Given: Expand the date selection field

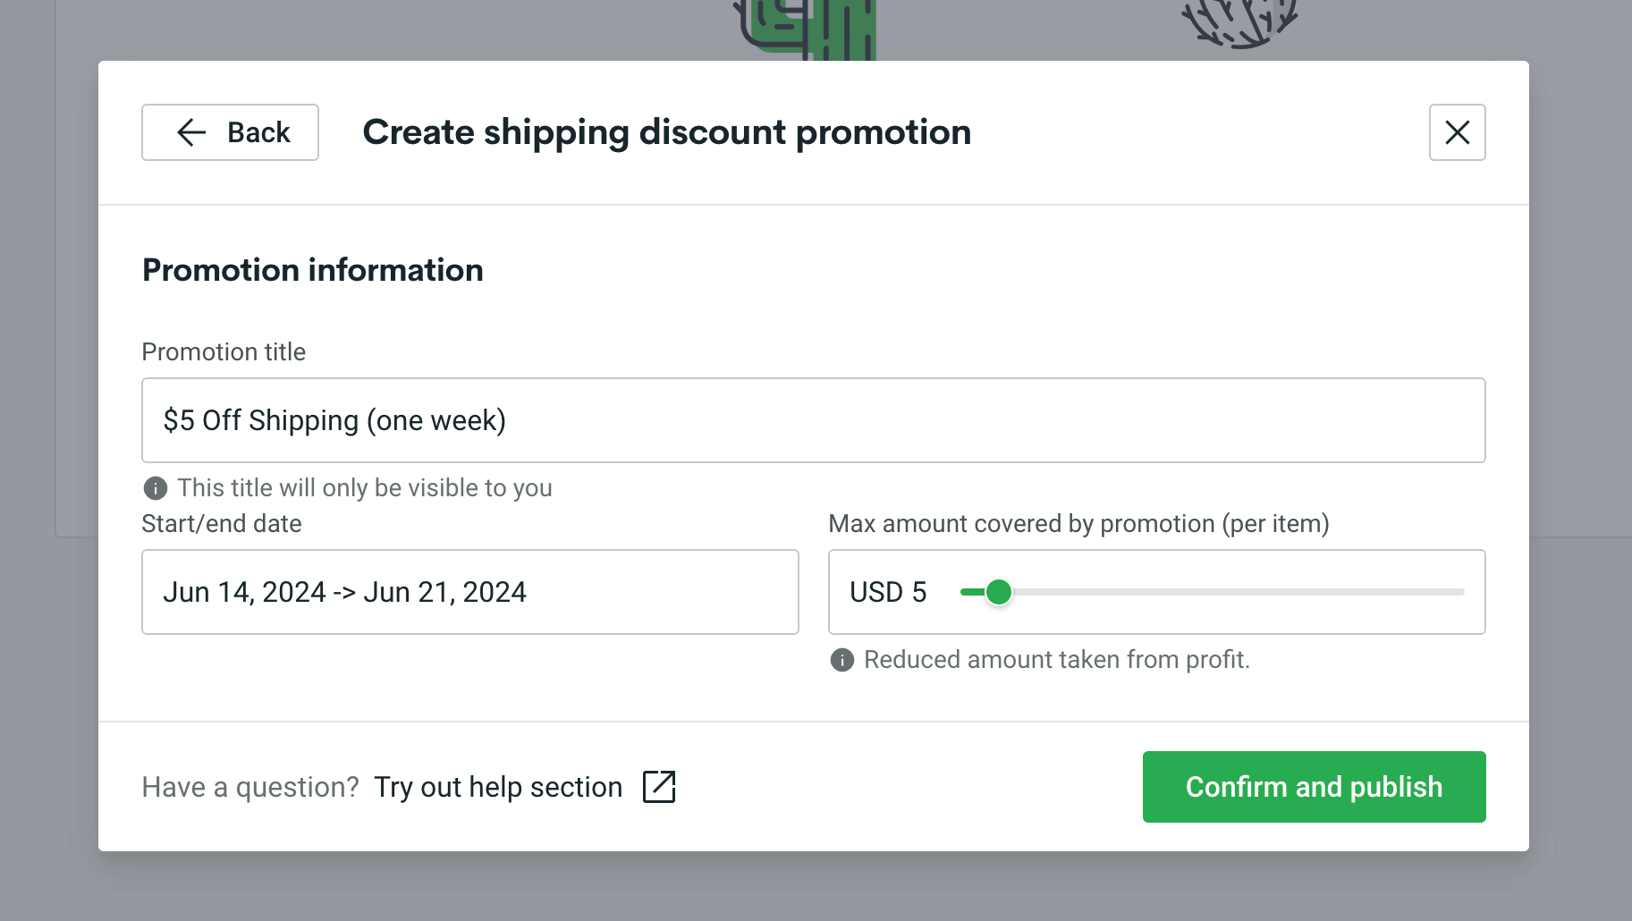Looking at the screenshot, I should pos(469,592).
